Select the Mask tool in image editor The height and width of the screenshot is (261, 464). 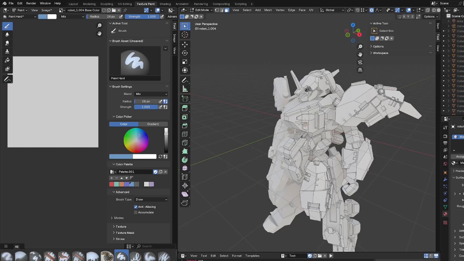pyautogui.click(x=7, y=69)
